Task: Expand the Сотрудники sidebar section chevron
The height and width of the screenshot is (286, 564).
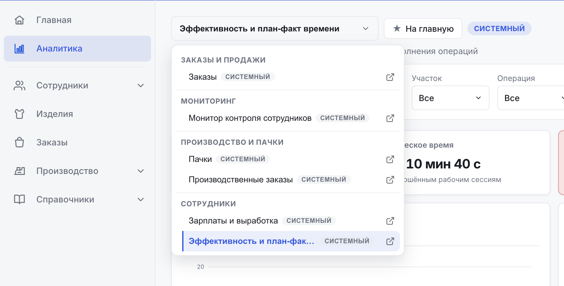Action: (x=141, y=86)
